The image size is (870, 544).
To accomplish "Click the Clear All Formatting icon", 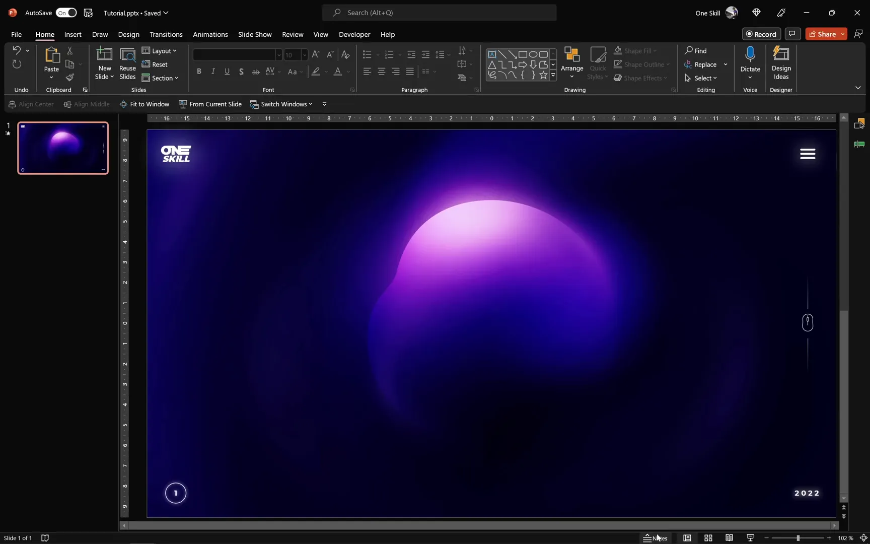I will coord(345,54).
